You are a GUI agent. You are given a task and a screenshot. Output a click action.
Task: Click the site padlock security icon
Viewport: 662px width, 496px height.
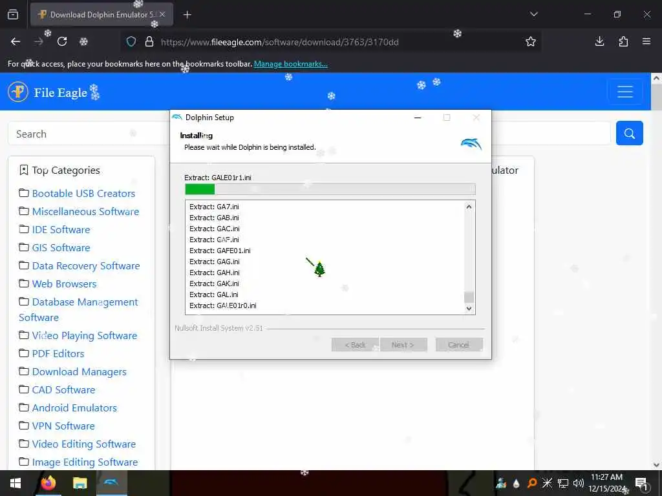pos(149,42)
